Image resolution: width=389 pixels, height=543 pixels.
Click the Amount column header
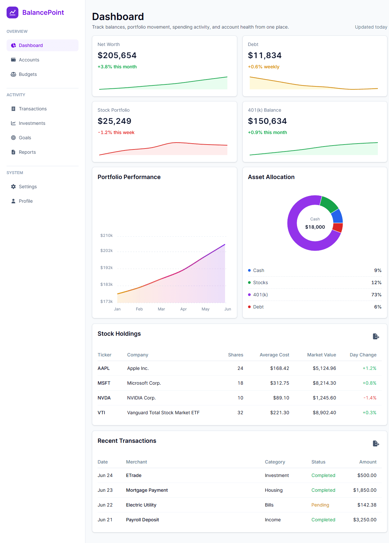coord(368,462)
